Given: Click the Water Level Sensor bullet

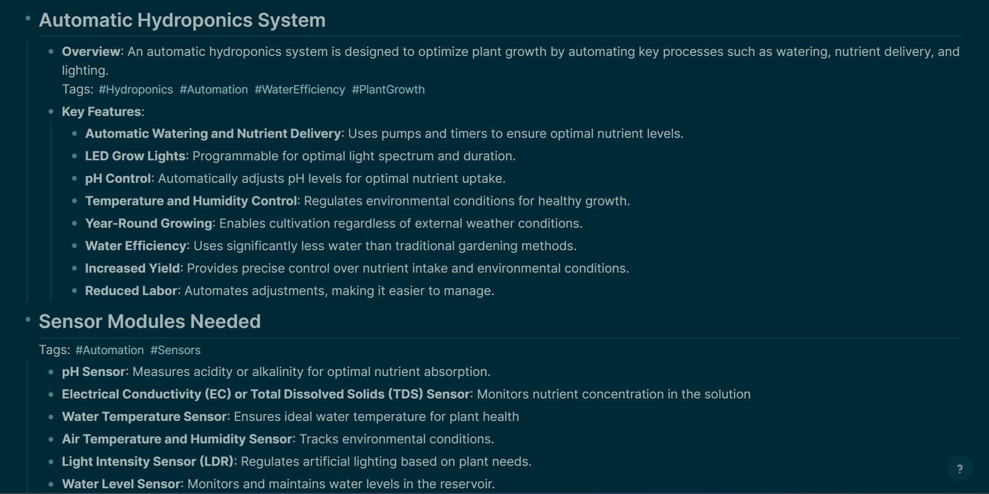Looking at the screenshot, I should click(x=51, y=484).
